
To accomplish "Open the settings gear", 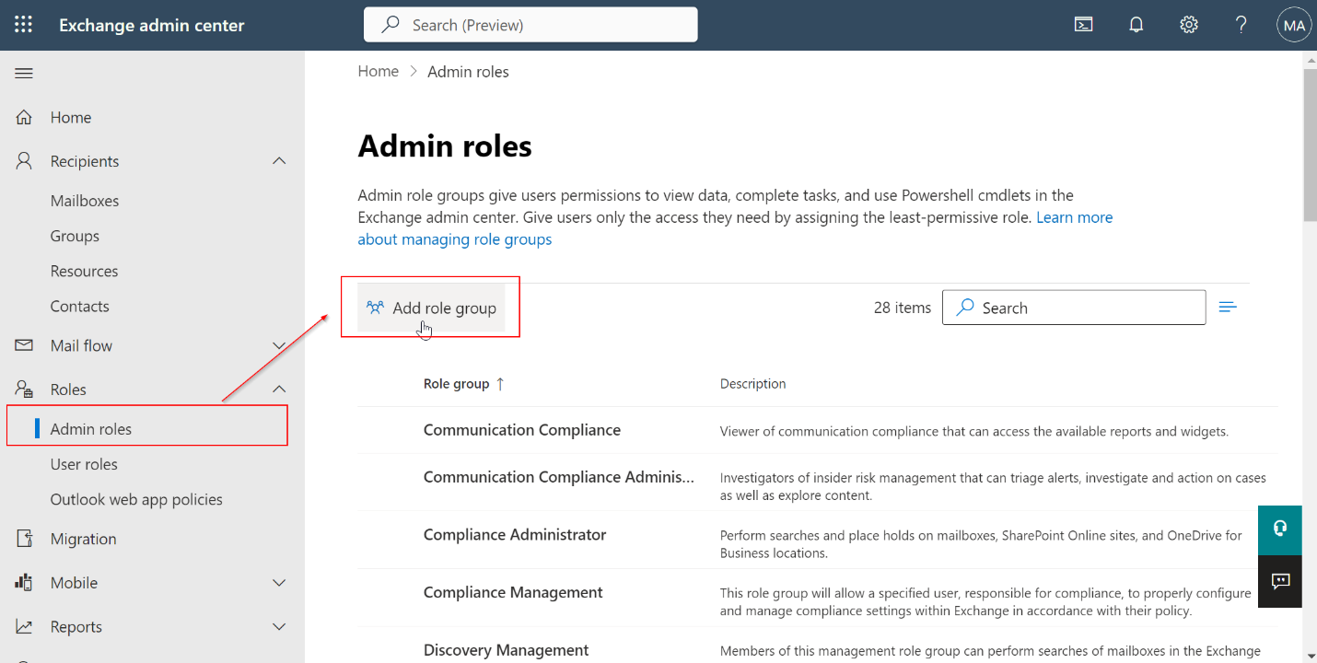I will click(1188, 24).
